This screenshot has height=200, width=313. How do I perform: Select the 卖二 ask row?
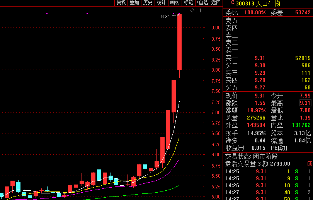(268, 43)
